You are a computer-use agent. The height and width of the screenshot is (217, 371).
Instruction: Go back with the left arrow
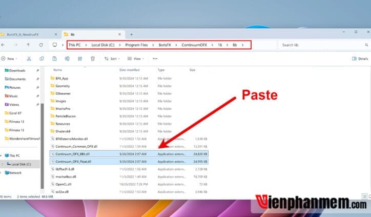point(3,45)
